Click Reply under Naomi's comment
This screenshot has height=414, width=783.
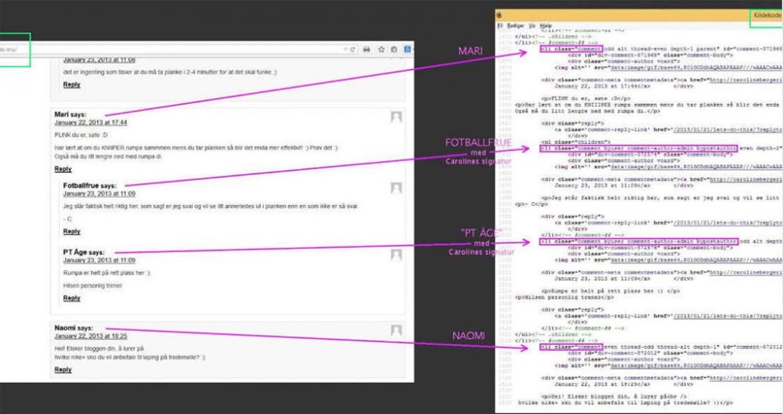tap(63, 369)
